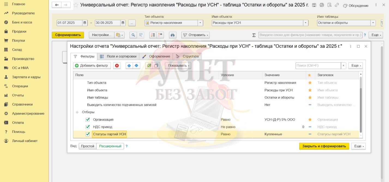Move filter up with blue arrow
The width and height of the screenshot is (389, 182).
pos(129,65)
